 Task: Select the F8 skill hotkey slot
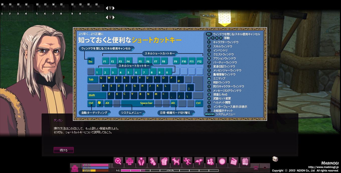(64, 7)
